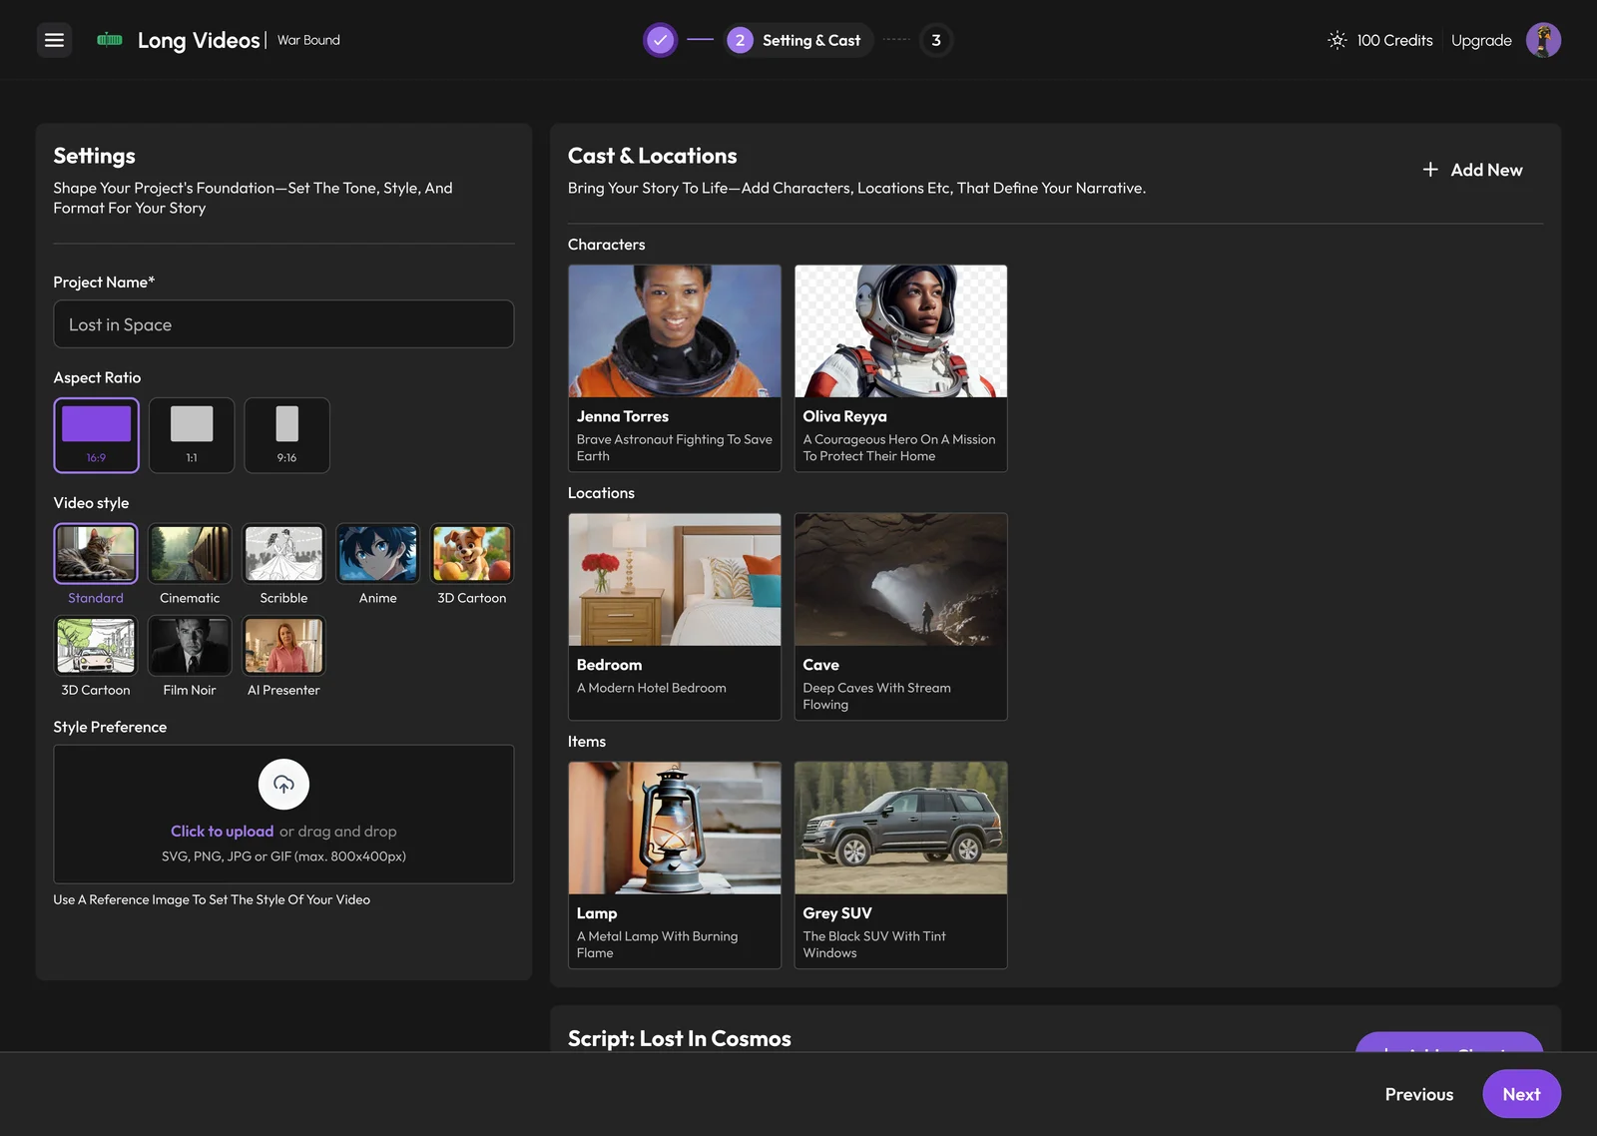Click the upload cloud icon

pyautogui.click(x=283, y=785)
